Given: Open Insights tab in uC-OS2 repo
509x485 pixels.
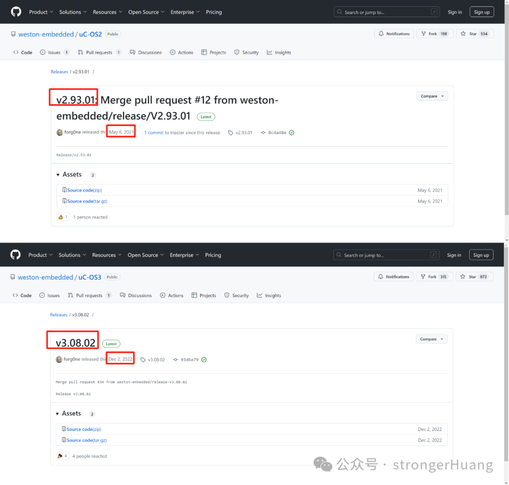Looking at the screenshot, I should pos(279,52).
